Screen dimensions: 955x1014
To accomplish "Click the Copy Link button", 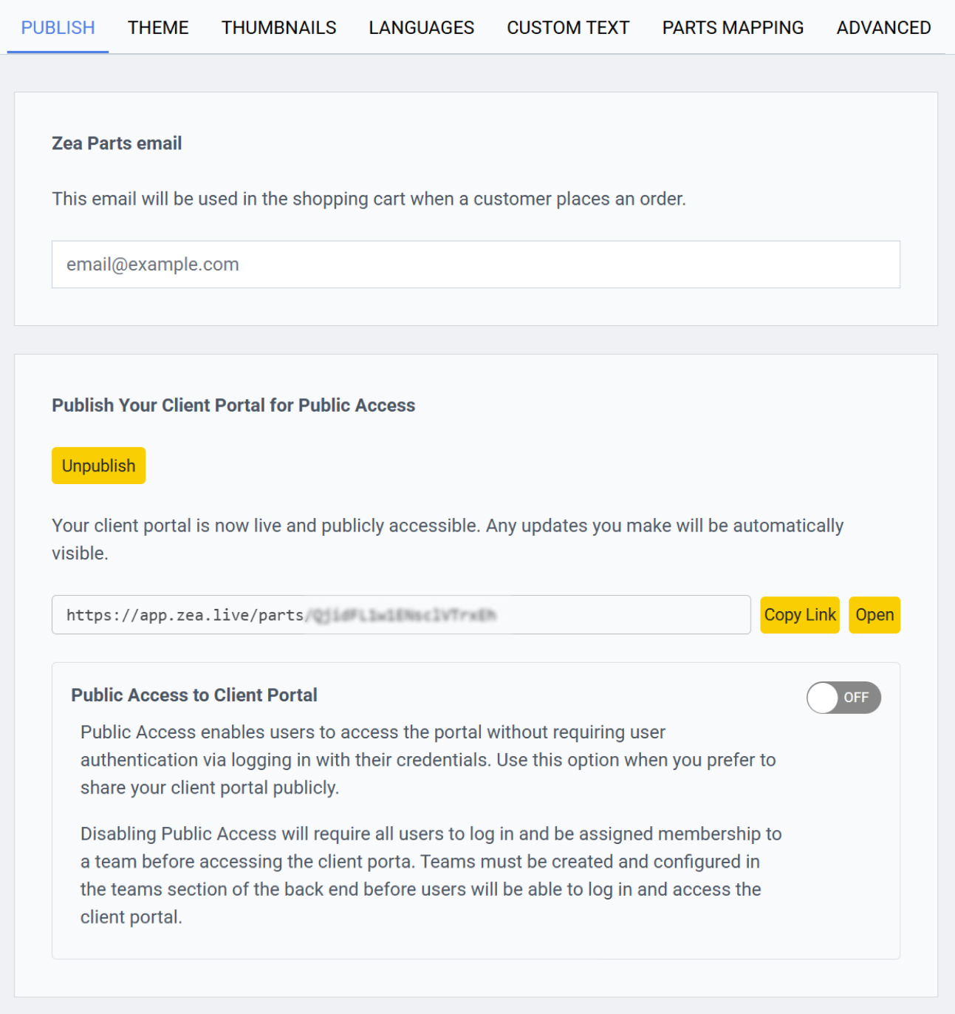I will click(800, 615).
